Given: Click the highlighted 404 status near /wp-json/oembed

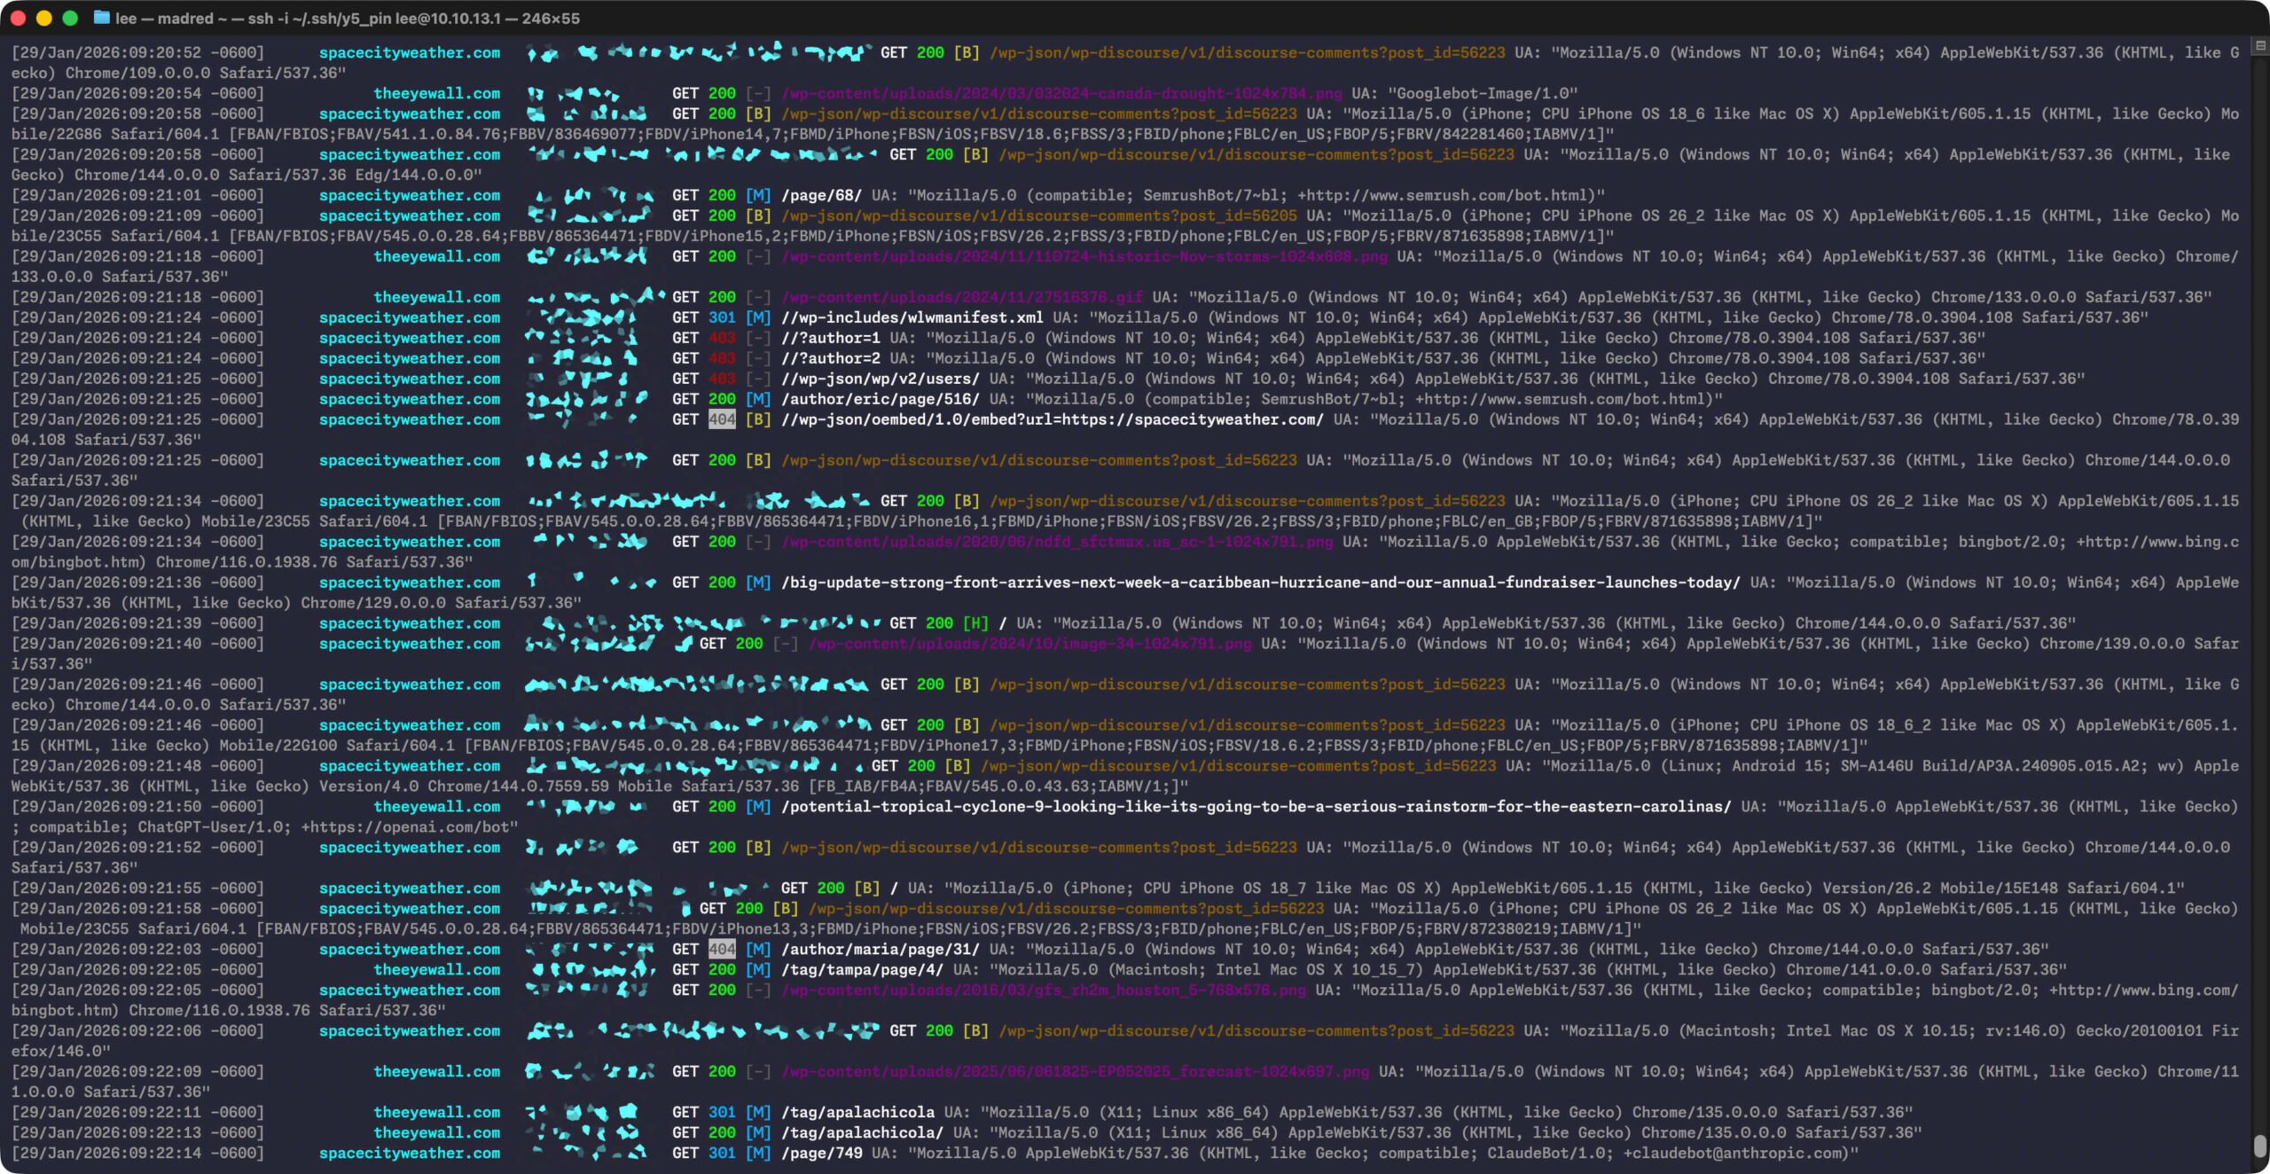Looking at the screenshot, I should [x=722, y=419].
